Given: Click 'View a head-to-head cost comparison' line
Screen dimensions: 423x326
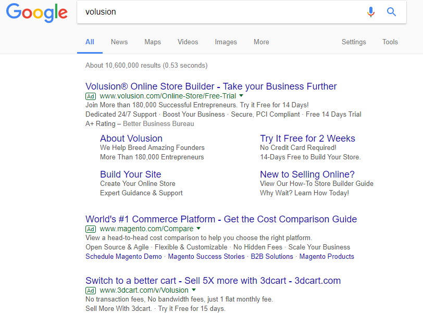Looking at the screenshot, I should (x=199, y=237).
